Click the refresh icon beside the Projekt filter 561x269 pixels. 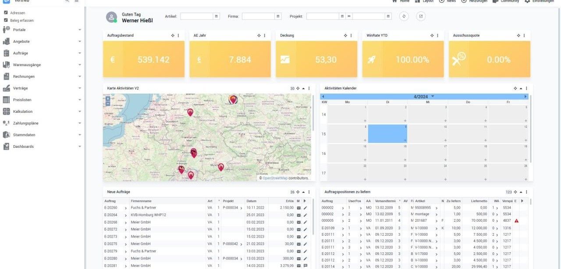tap(404, 17)
